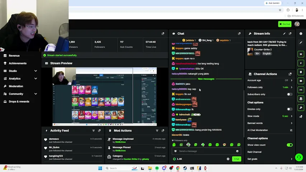Open gkbaby profile link in Mod Actions
Screen dimensions: 306x172
tap(146, 159)
